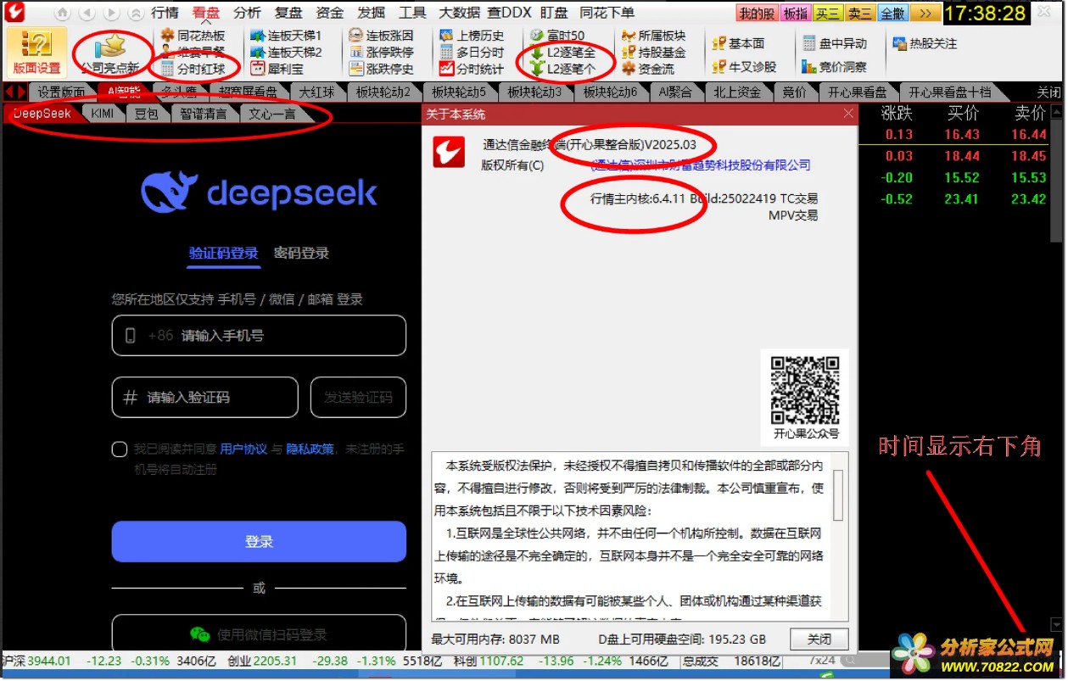Open the 看盘 menu
This screenshot has height=681, width=1068.
point(206,13)
